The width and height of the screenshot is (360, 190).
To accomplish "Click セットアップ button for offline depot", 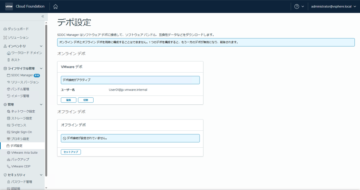I will pos(71,152).
